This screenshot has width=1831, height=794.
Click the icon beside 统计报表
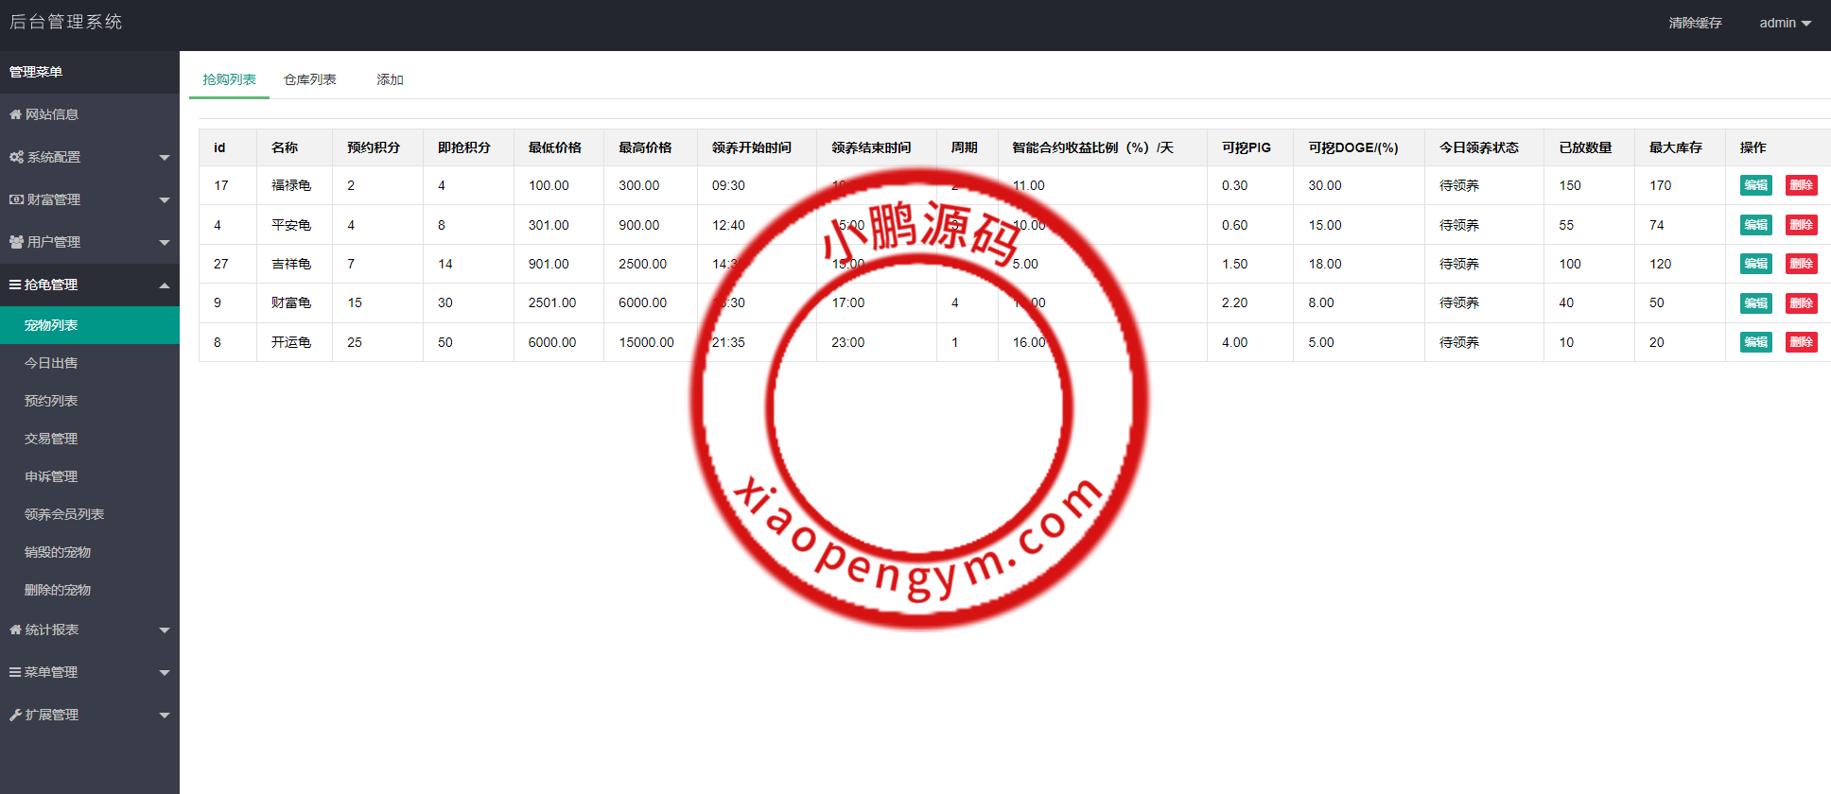click(15, 630)
